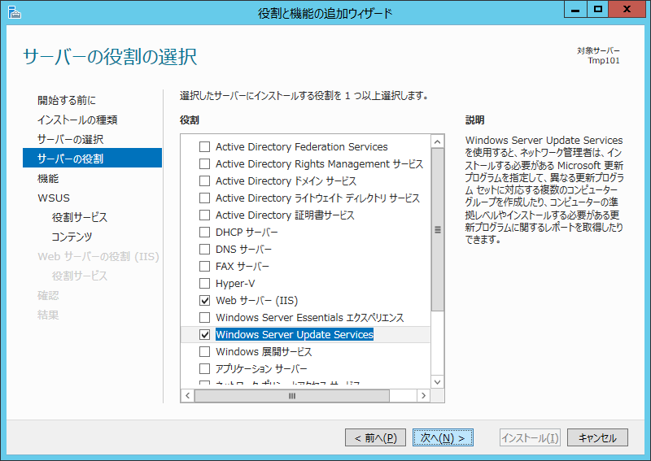Click the 次へ(N) > button
The width and height of the screenshot is (651, 461).
443,437
